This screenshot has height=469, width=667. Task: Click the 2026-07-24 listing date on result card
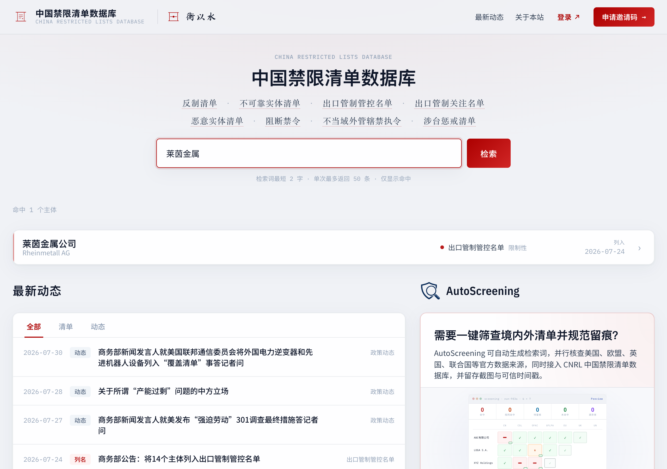coord(604,252)
